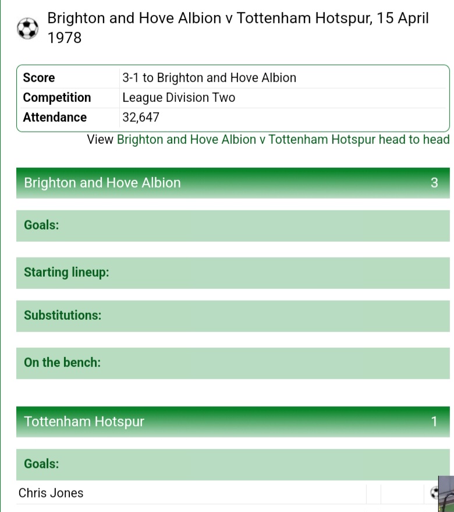Select the Brighton and Hove Albion team header
Viewport: 454px width, 512px height.
(x=233, y=183)
